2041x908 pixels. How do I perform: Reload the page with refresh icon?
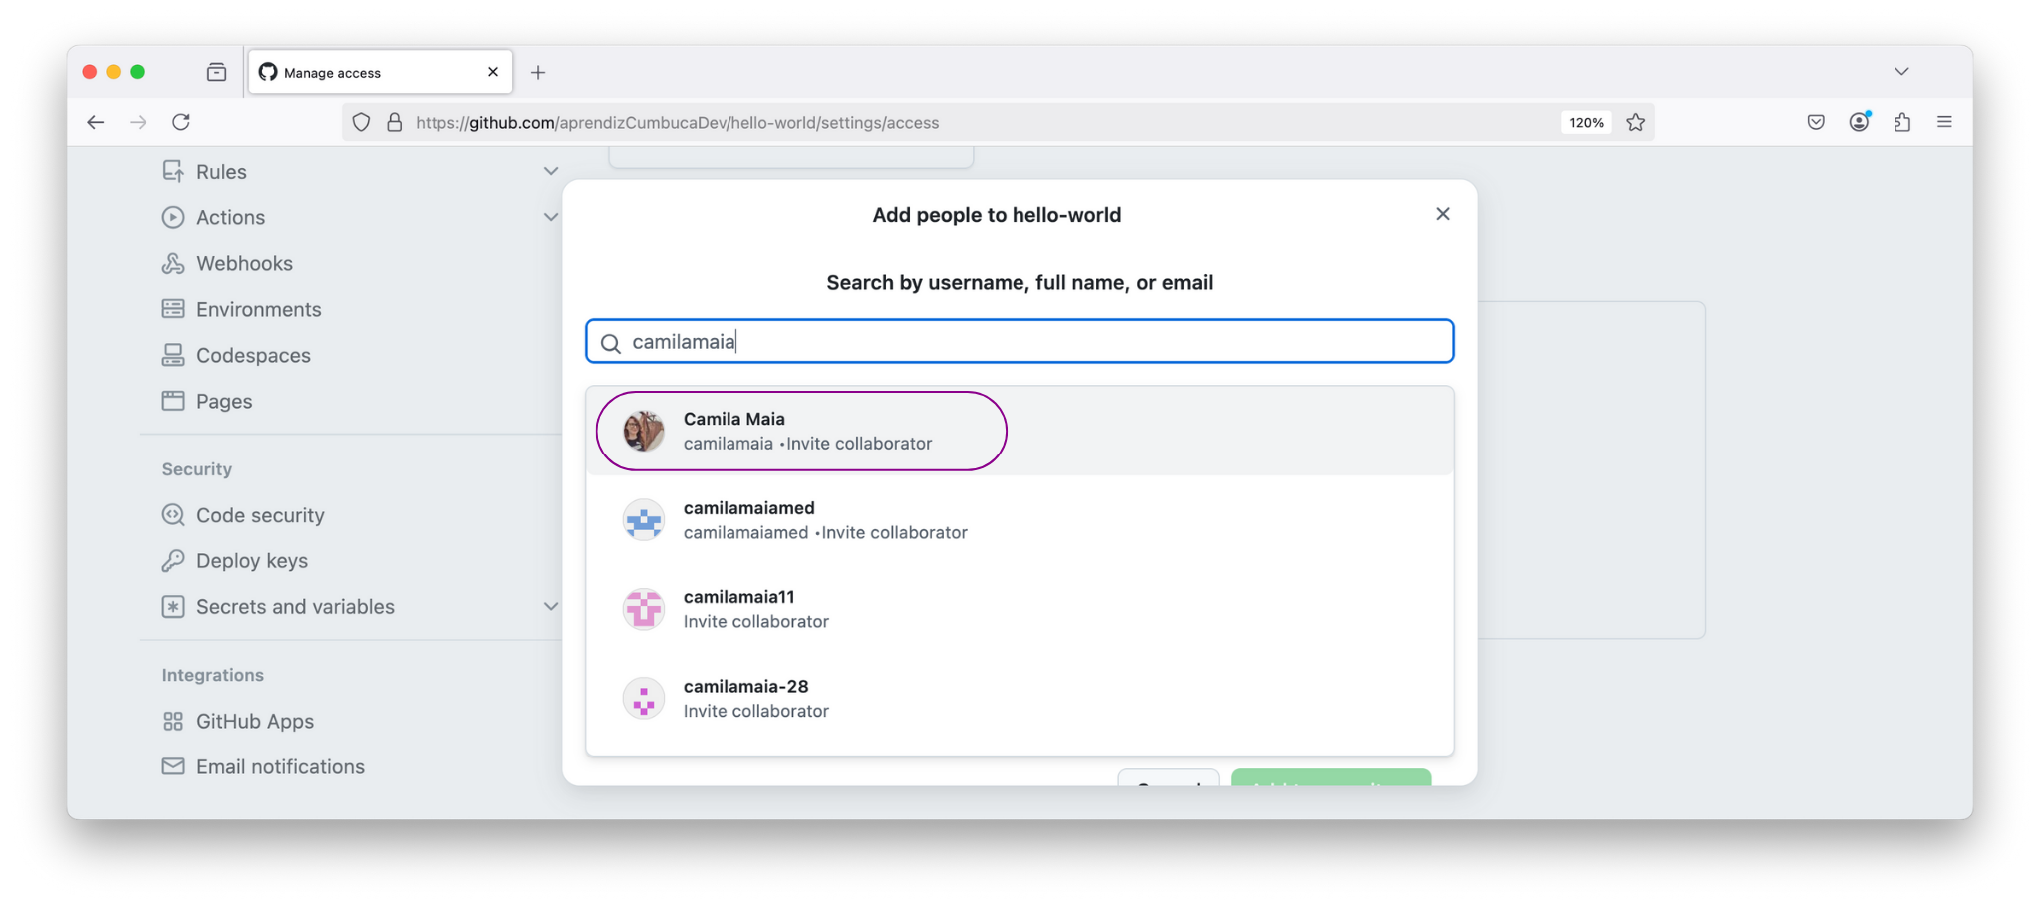(x=181, y=122)
